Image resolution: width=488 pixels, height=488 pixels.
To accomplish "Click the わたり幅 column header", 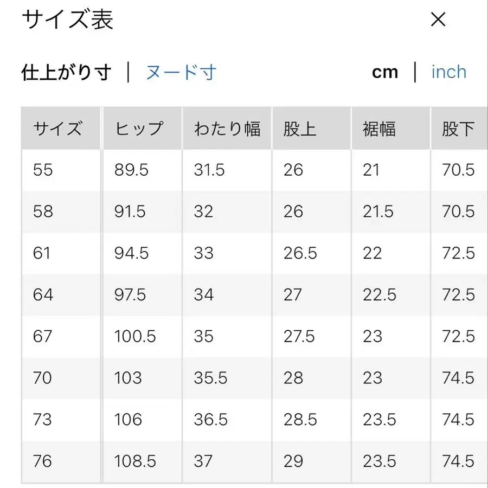I will coord(228,128).
